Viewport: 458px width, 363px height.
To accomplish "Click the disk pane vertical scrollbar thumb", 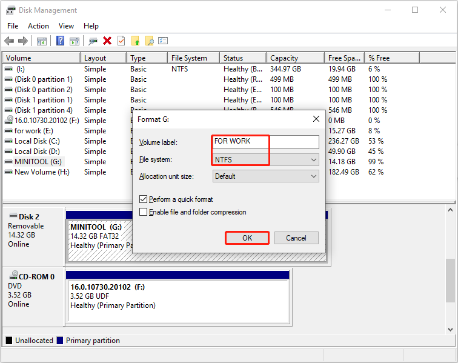I will point(450,281).
